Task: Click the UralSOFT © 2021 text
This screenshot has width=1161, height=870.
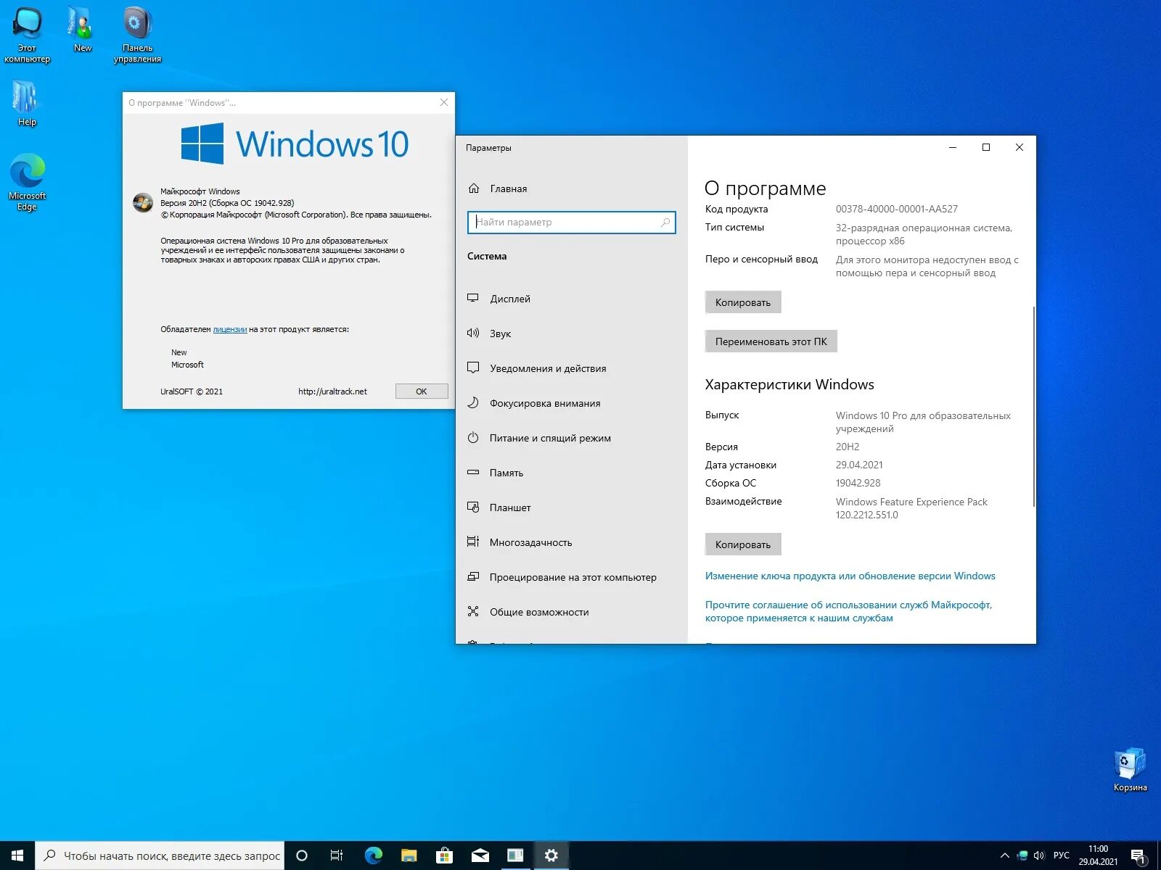Action: tap(192, 391)
